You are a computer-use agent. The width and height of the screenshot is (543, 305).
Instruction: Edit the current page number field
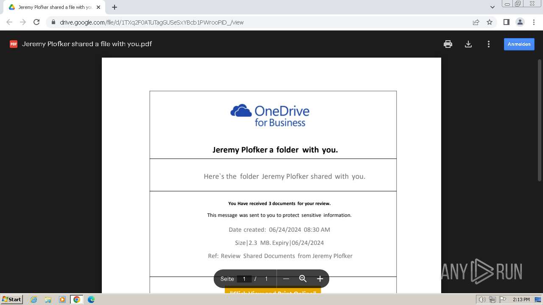[244, 279]
